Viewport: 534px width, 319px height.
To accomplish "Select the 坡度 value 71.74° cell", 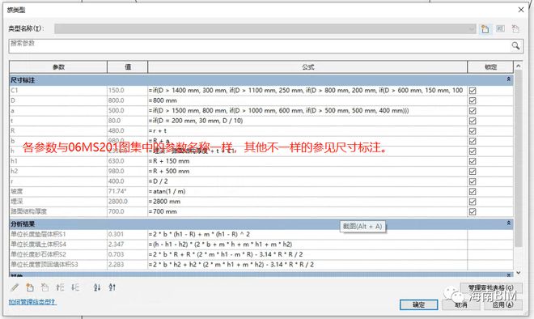I will pyautogui.click(x=127, y=192).
